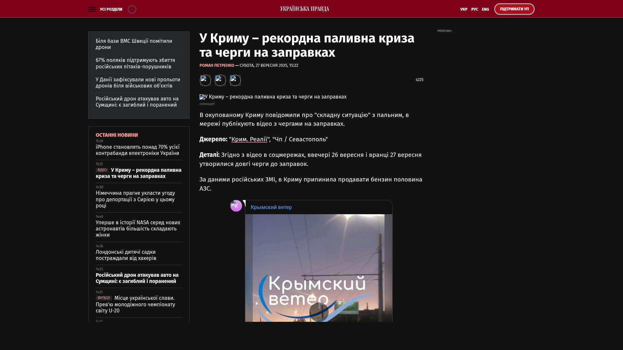Click the third round share icon
This screenshot has width=623, height=350.
pyautogui.click(x=235, y=80)
